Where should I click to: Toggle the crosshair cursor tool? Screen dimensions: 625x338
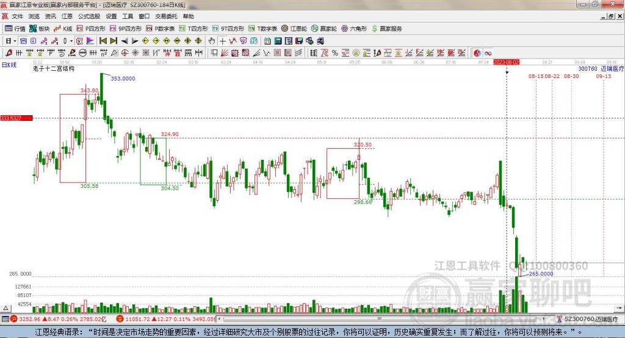(x=223, y=41)
